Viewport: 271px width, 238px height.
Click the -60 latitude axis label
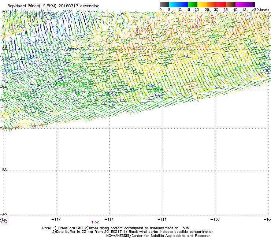4,215
